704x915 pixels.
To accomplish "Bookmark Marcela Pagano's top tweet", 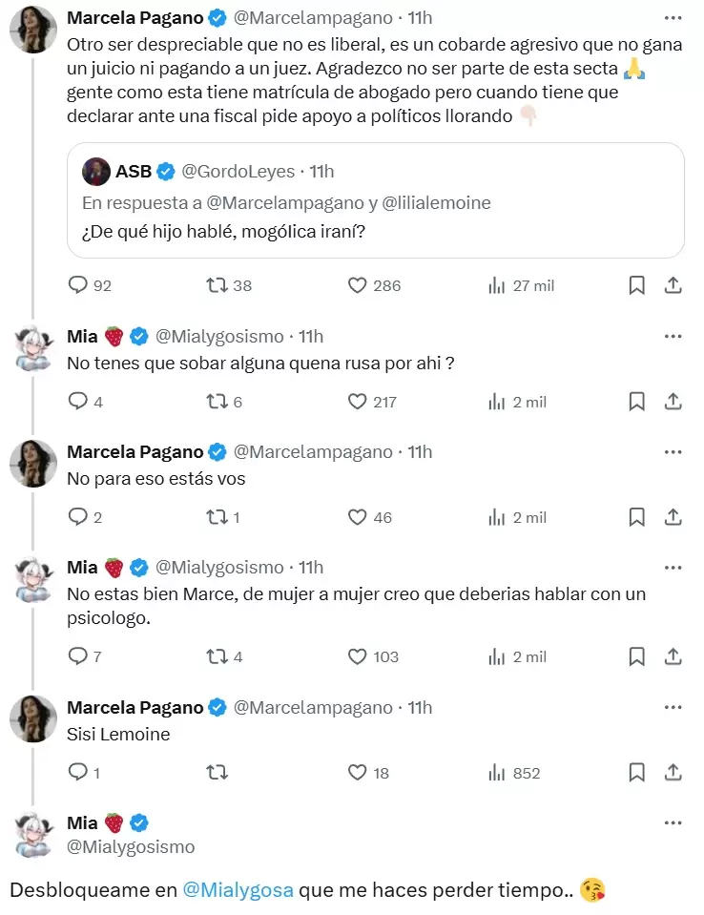I will coord(636,284).
